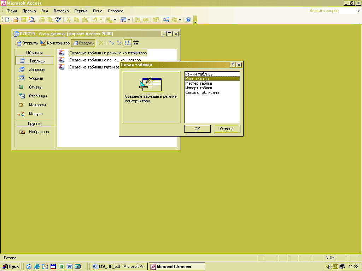This screenshot has width=362, height=271.
Task: Click the Создать button in database window
Action: click(83, 43)
